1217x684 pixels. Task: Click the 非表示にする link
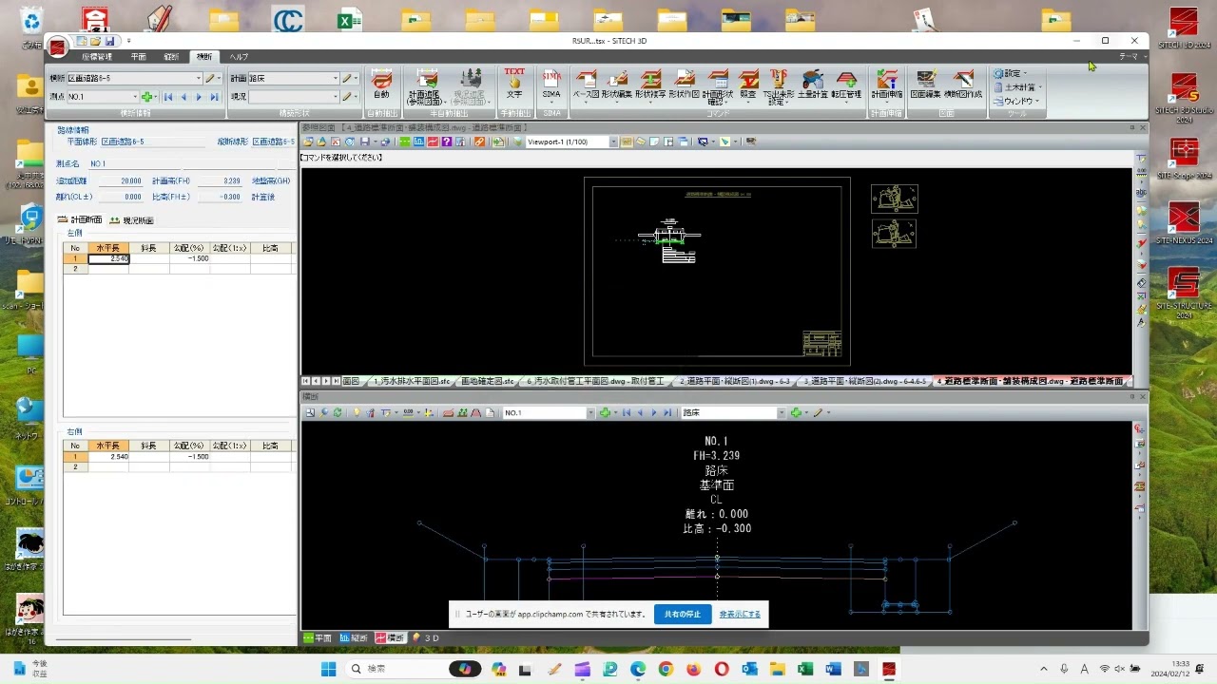coord(740,615)
